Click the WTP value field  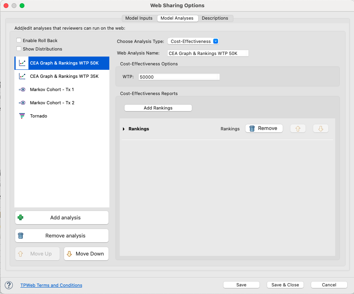click(x=179, y=77)
